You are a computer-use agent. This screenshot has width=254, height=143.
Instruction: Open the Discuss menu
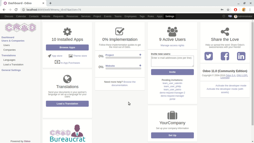coord(9,16)
